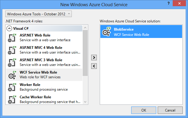
Task: Click the roles list scrollbar up arrow
Action: click(x=85, y=28)
